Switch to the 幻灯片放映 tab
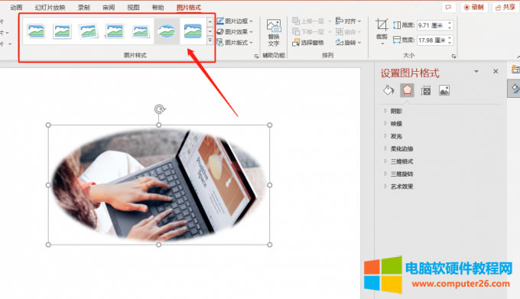 50,8
